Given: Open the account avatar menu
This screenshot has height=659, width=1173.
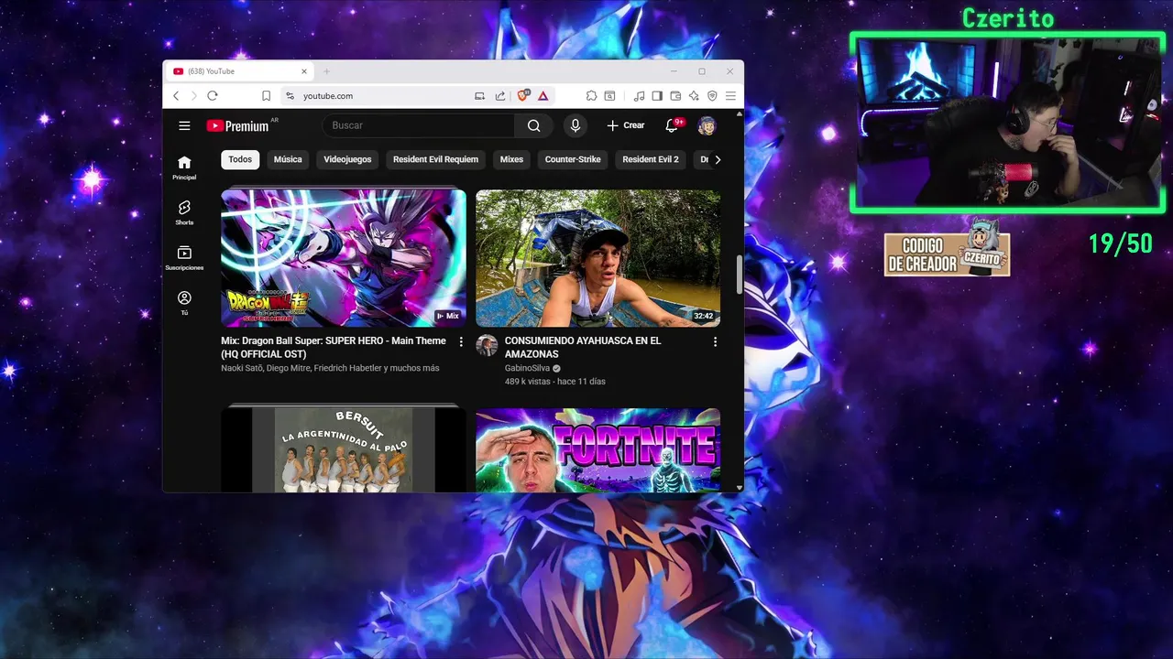Looking at the screenshot, I should click(x=706, y=125).
